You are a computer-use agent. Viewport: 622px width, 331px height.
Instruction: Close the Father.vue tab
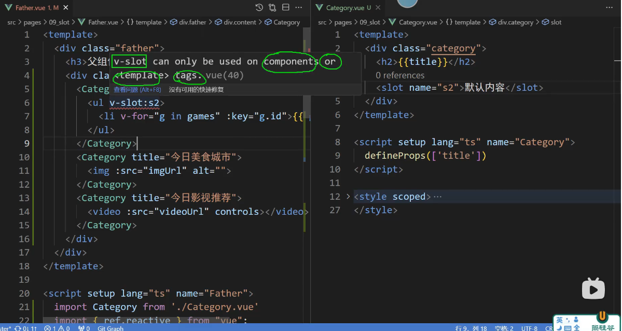click(66, 8)
